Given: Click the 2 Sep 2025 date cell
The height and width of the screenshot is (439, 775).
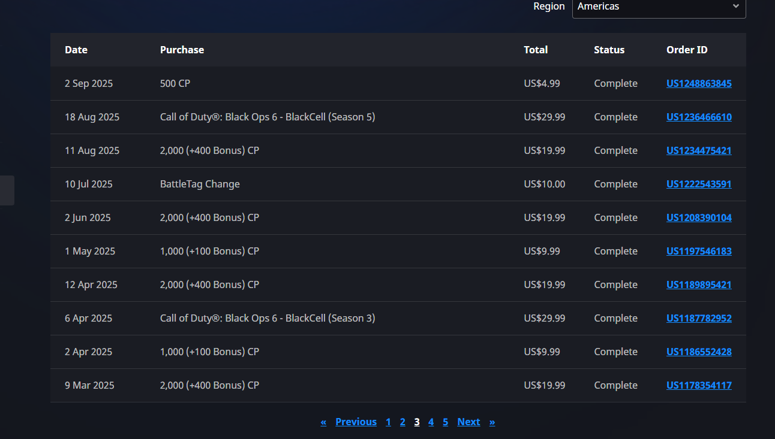Looking at the screenshot, I should click(89, 83).
